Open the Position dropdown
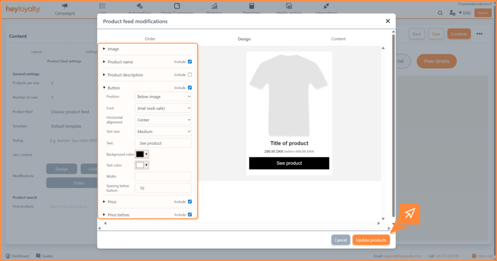The image size is (497, 261). coord(163,97)
